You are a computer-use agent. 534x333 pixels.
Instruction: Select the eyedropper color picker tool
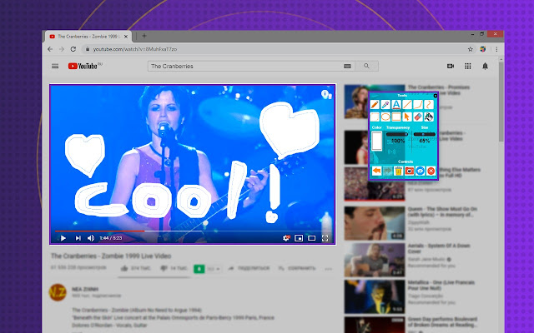(385, 105)
